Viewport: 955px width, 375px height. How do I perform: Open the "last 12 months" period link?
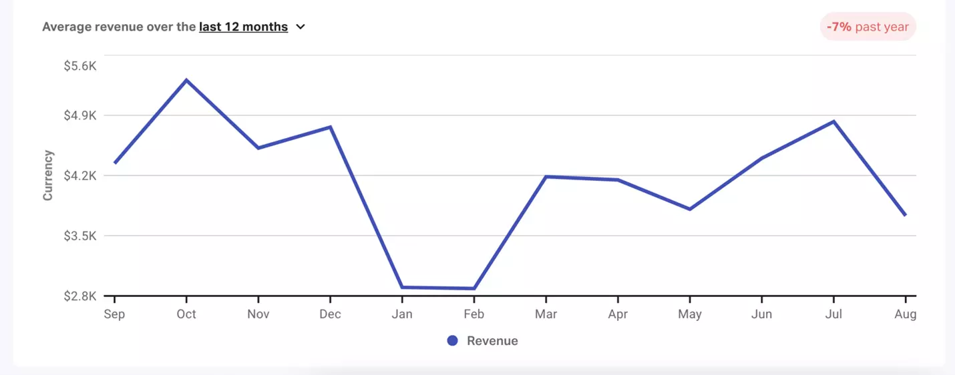click(x=243, y=27)
